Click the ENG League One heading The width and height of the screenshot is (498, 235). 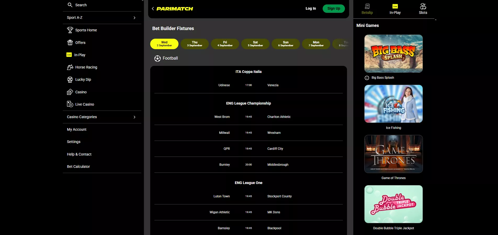[x=249, y=183]
